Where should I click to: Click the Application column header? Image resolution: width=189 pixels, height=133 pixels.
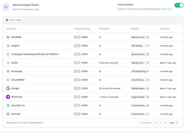[x=11, y=29]
